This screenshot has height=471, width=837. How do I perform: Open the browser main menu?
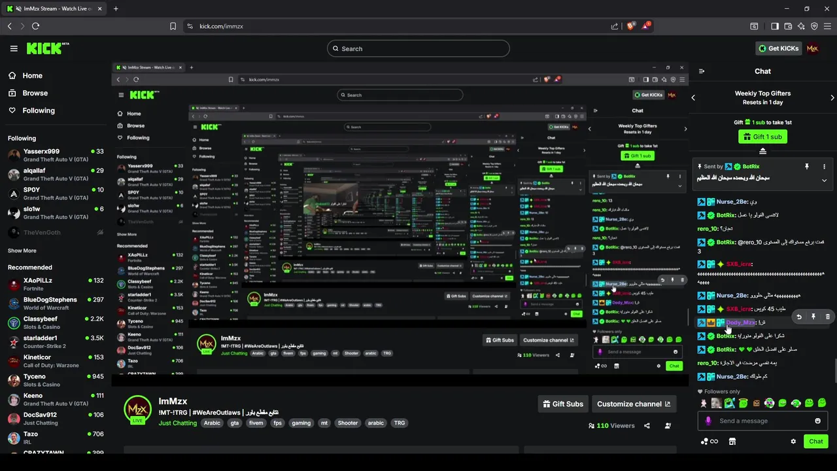coord(827,26)
